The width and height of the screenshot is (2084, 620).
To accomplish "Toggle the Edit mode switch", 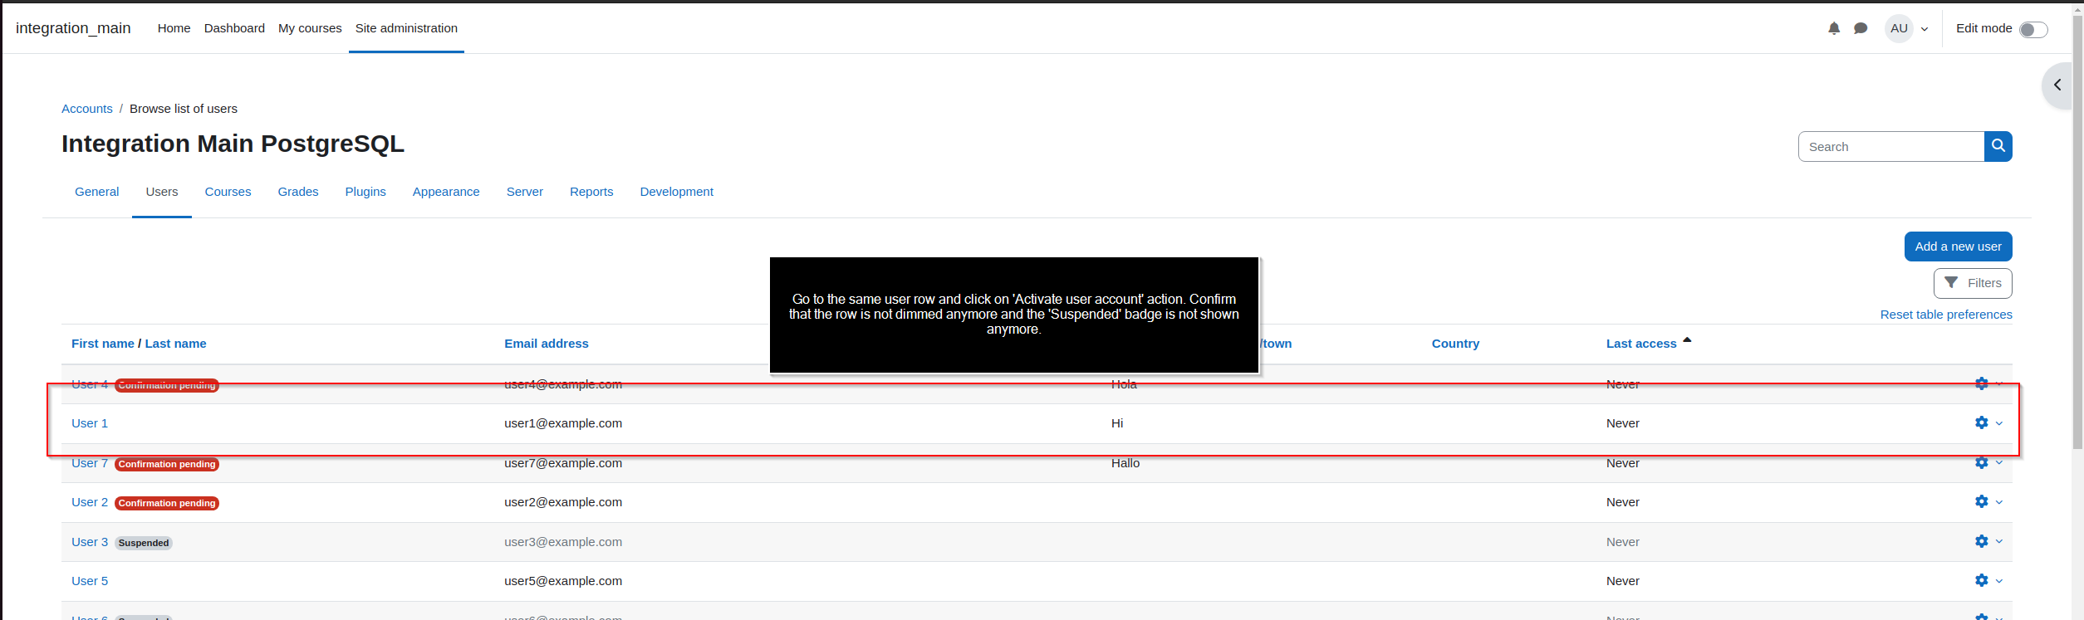I will [x=2033, y=30].
